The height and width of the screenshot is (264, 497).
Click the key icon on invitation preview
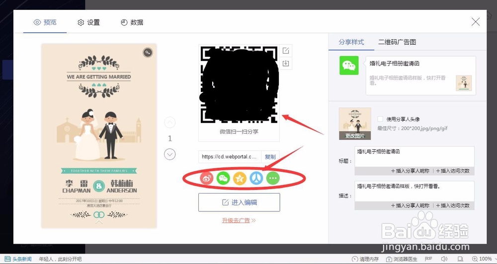[x=148, y=52]
